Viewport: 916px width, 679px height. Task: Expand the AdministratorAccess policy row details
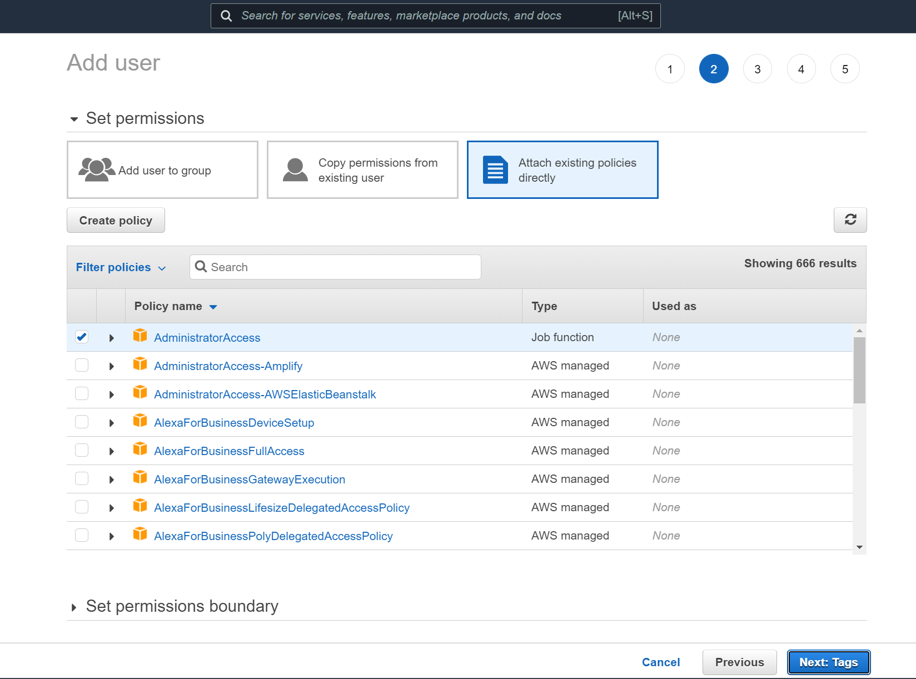pos(111,338)
